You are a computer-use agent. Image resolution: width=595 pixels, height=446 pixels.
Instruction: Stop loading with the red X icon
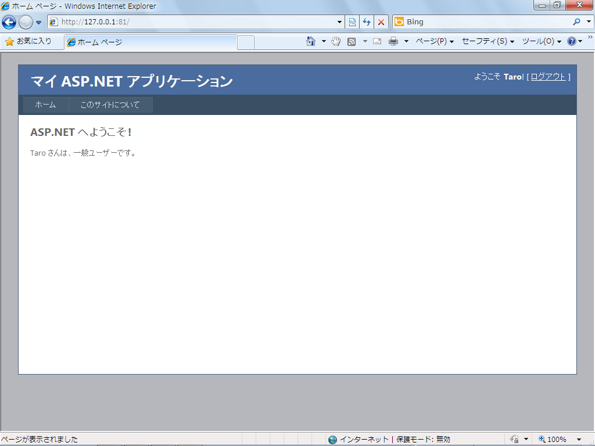pyautogui.click(x=381, y=22)
